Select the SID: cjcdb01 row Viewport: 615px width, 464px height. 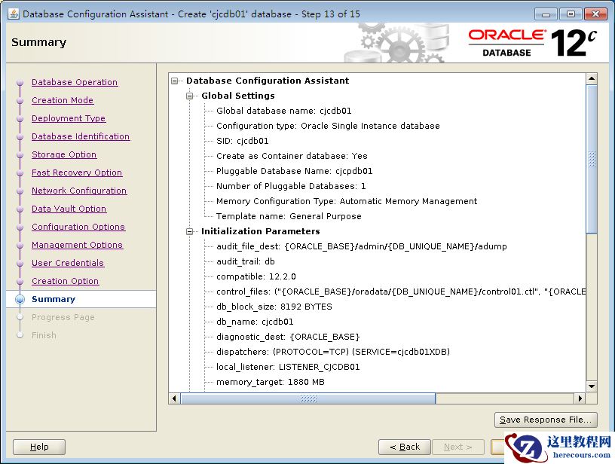(x=243, y=141)
